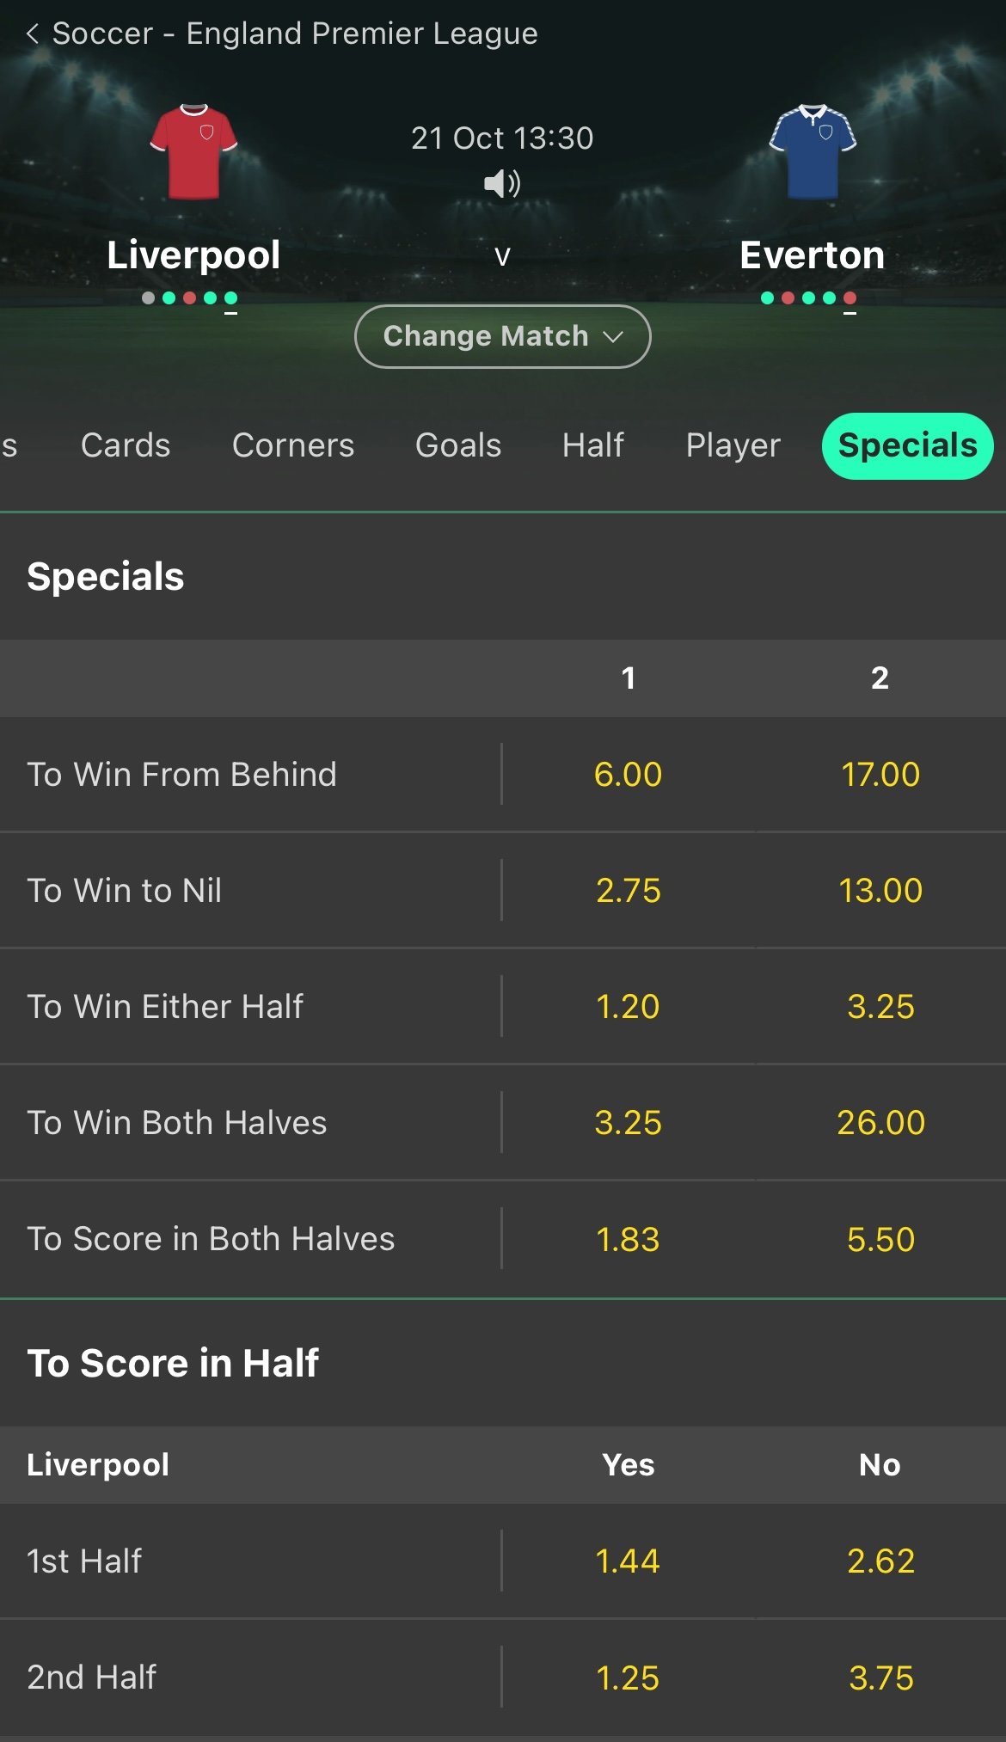Choose Liverpool To Win Either Half 1.20
Image resolution: width=1006 pixels, height=1742 pixels.
(629, 1007)
